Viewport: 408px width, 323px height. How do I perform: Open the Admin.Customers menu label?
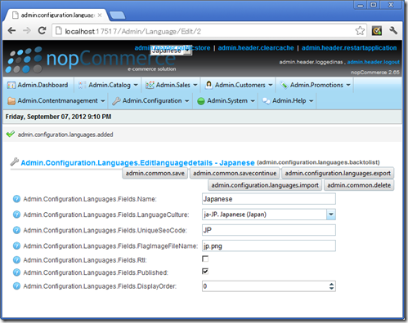tap(240, 85)
